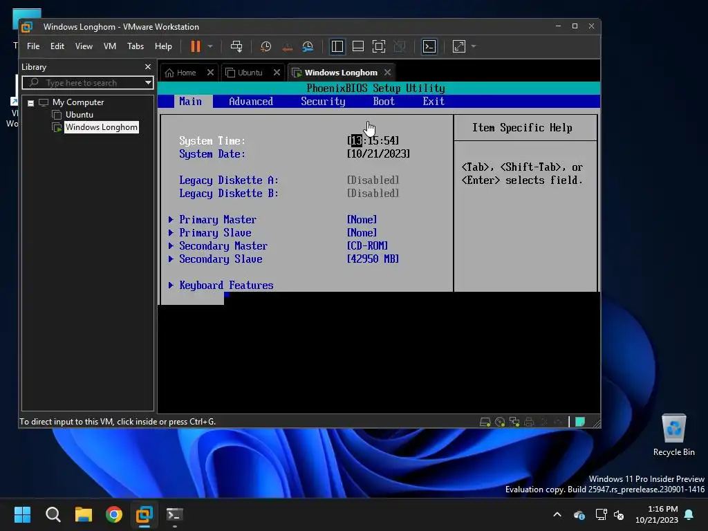This screenshot has height=531, width=708.
Task: Open the notification bell in taskbar
Action: point(689,514)
